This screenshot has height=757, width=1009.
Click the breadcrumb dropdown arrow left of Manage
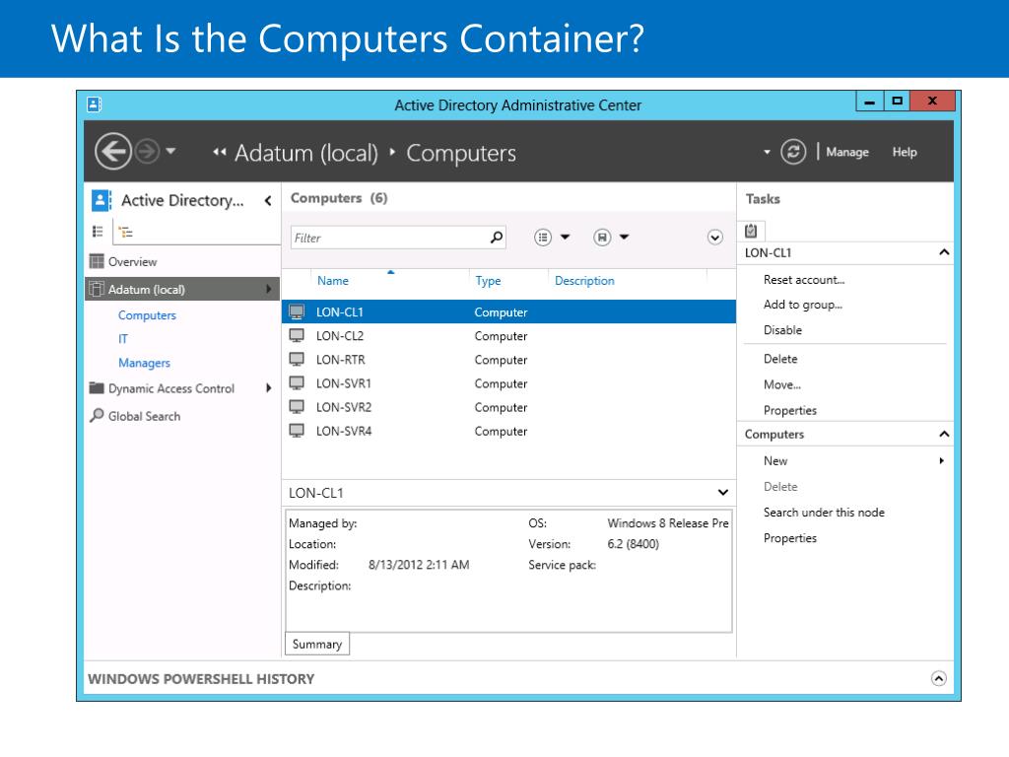click(x=767, y=153)
